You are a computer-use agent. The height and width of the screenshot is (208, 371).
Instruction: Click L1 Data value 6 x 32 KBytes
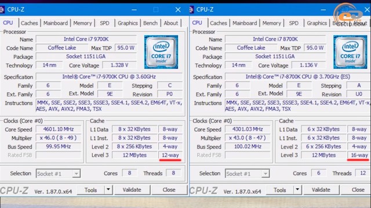323,129
